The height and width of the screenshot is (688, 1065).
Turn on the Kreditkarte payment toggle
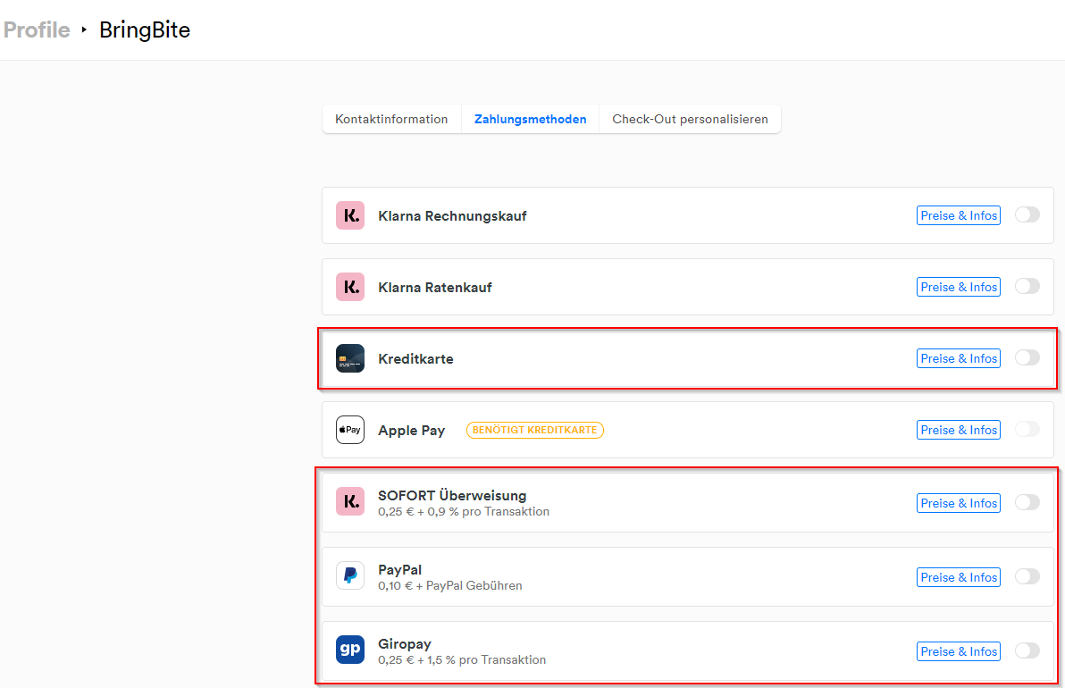(1027, 357)
